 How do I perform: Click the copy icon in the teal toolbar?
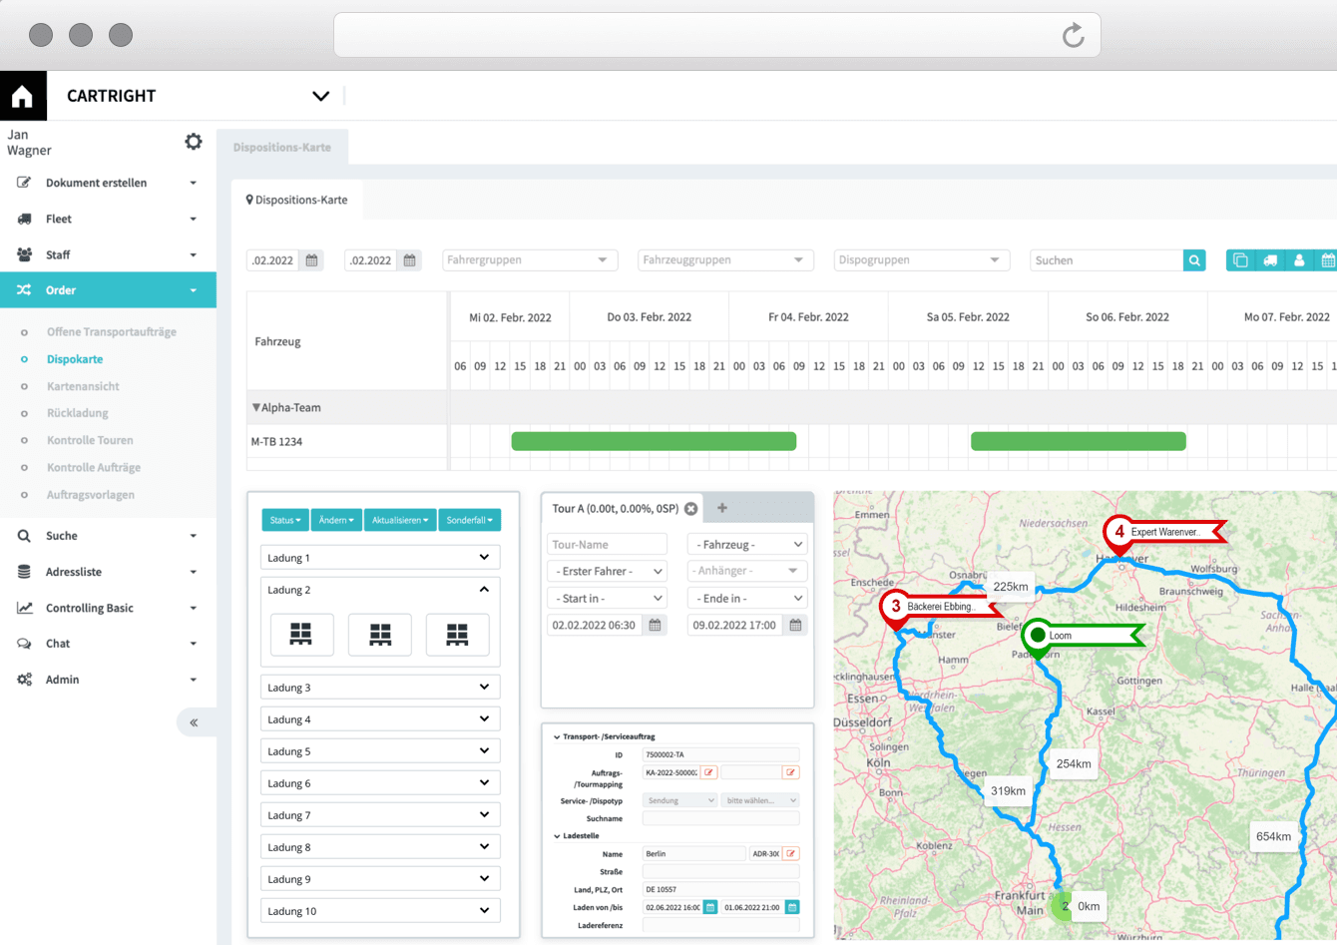click(x=1240, y=260)
